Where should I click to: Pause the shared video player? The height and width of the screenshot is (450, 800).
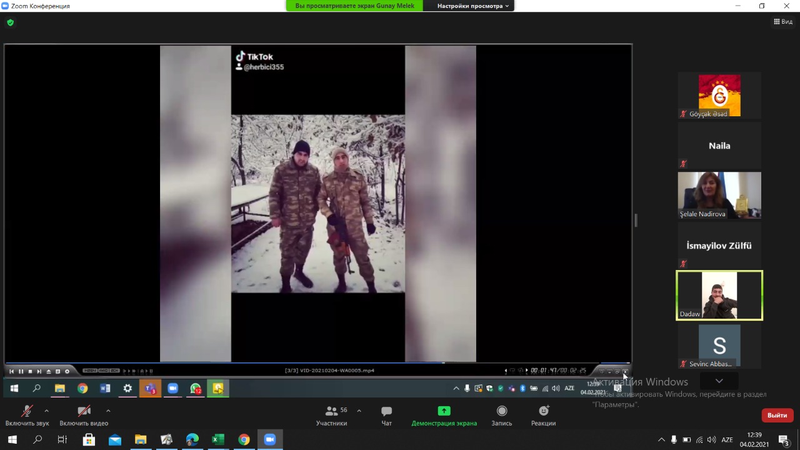point(21,371)
